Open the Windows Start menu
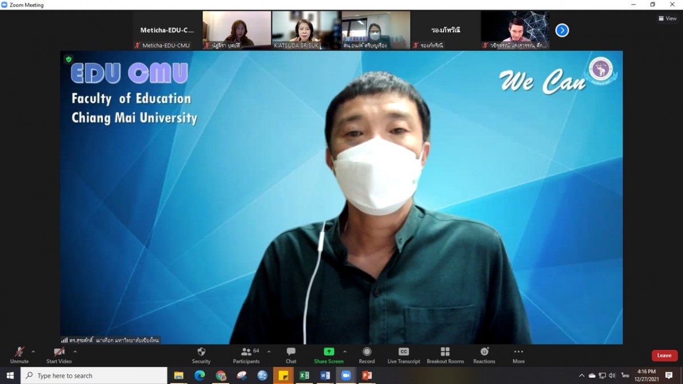Image resolution: width=683 pixels, height=384 pixels. pos(10,375)
